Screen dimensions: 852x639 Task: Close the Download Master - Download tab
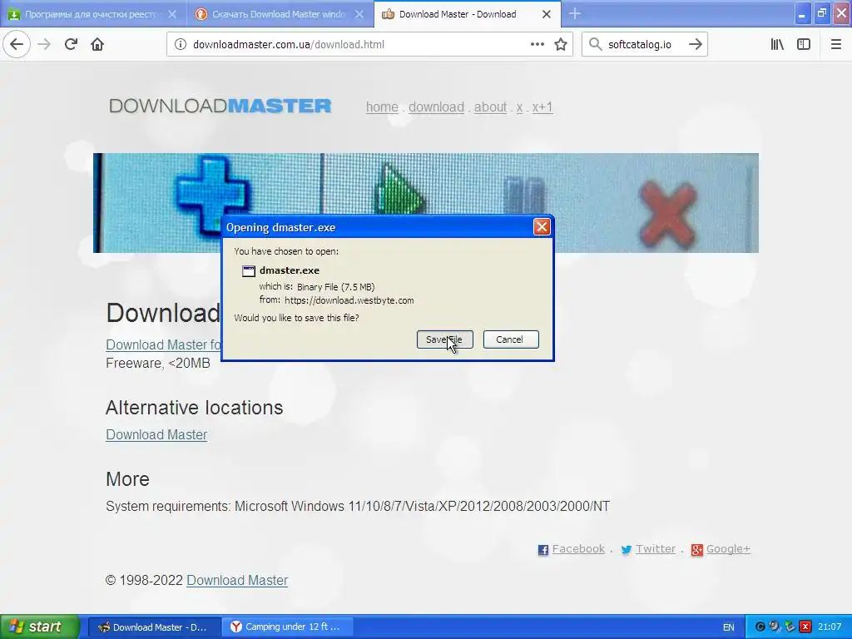(x=547, y=14)
